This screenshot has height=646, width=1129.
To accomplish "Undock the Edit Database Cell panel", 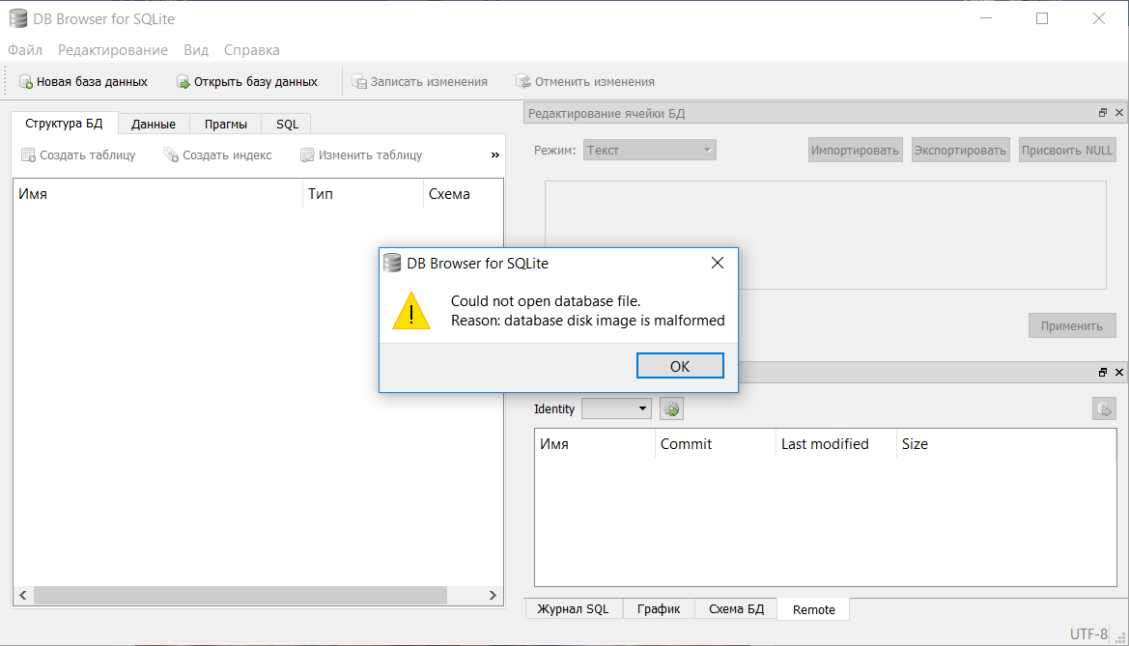I will click(1102, 112).
